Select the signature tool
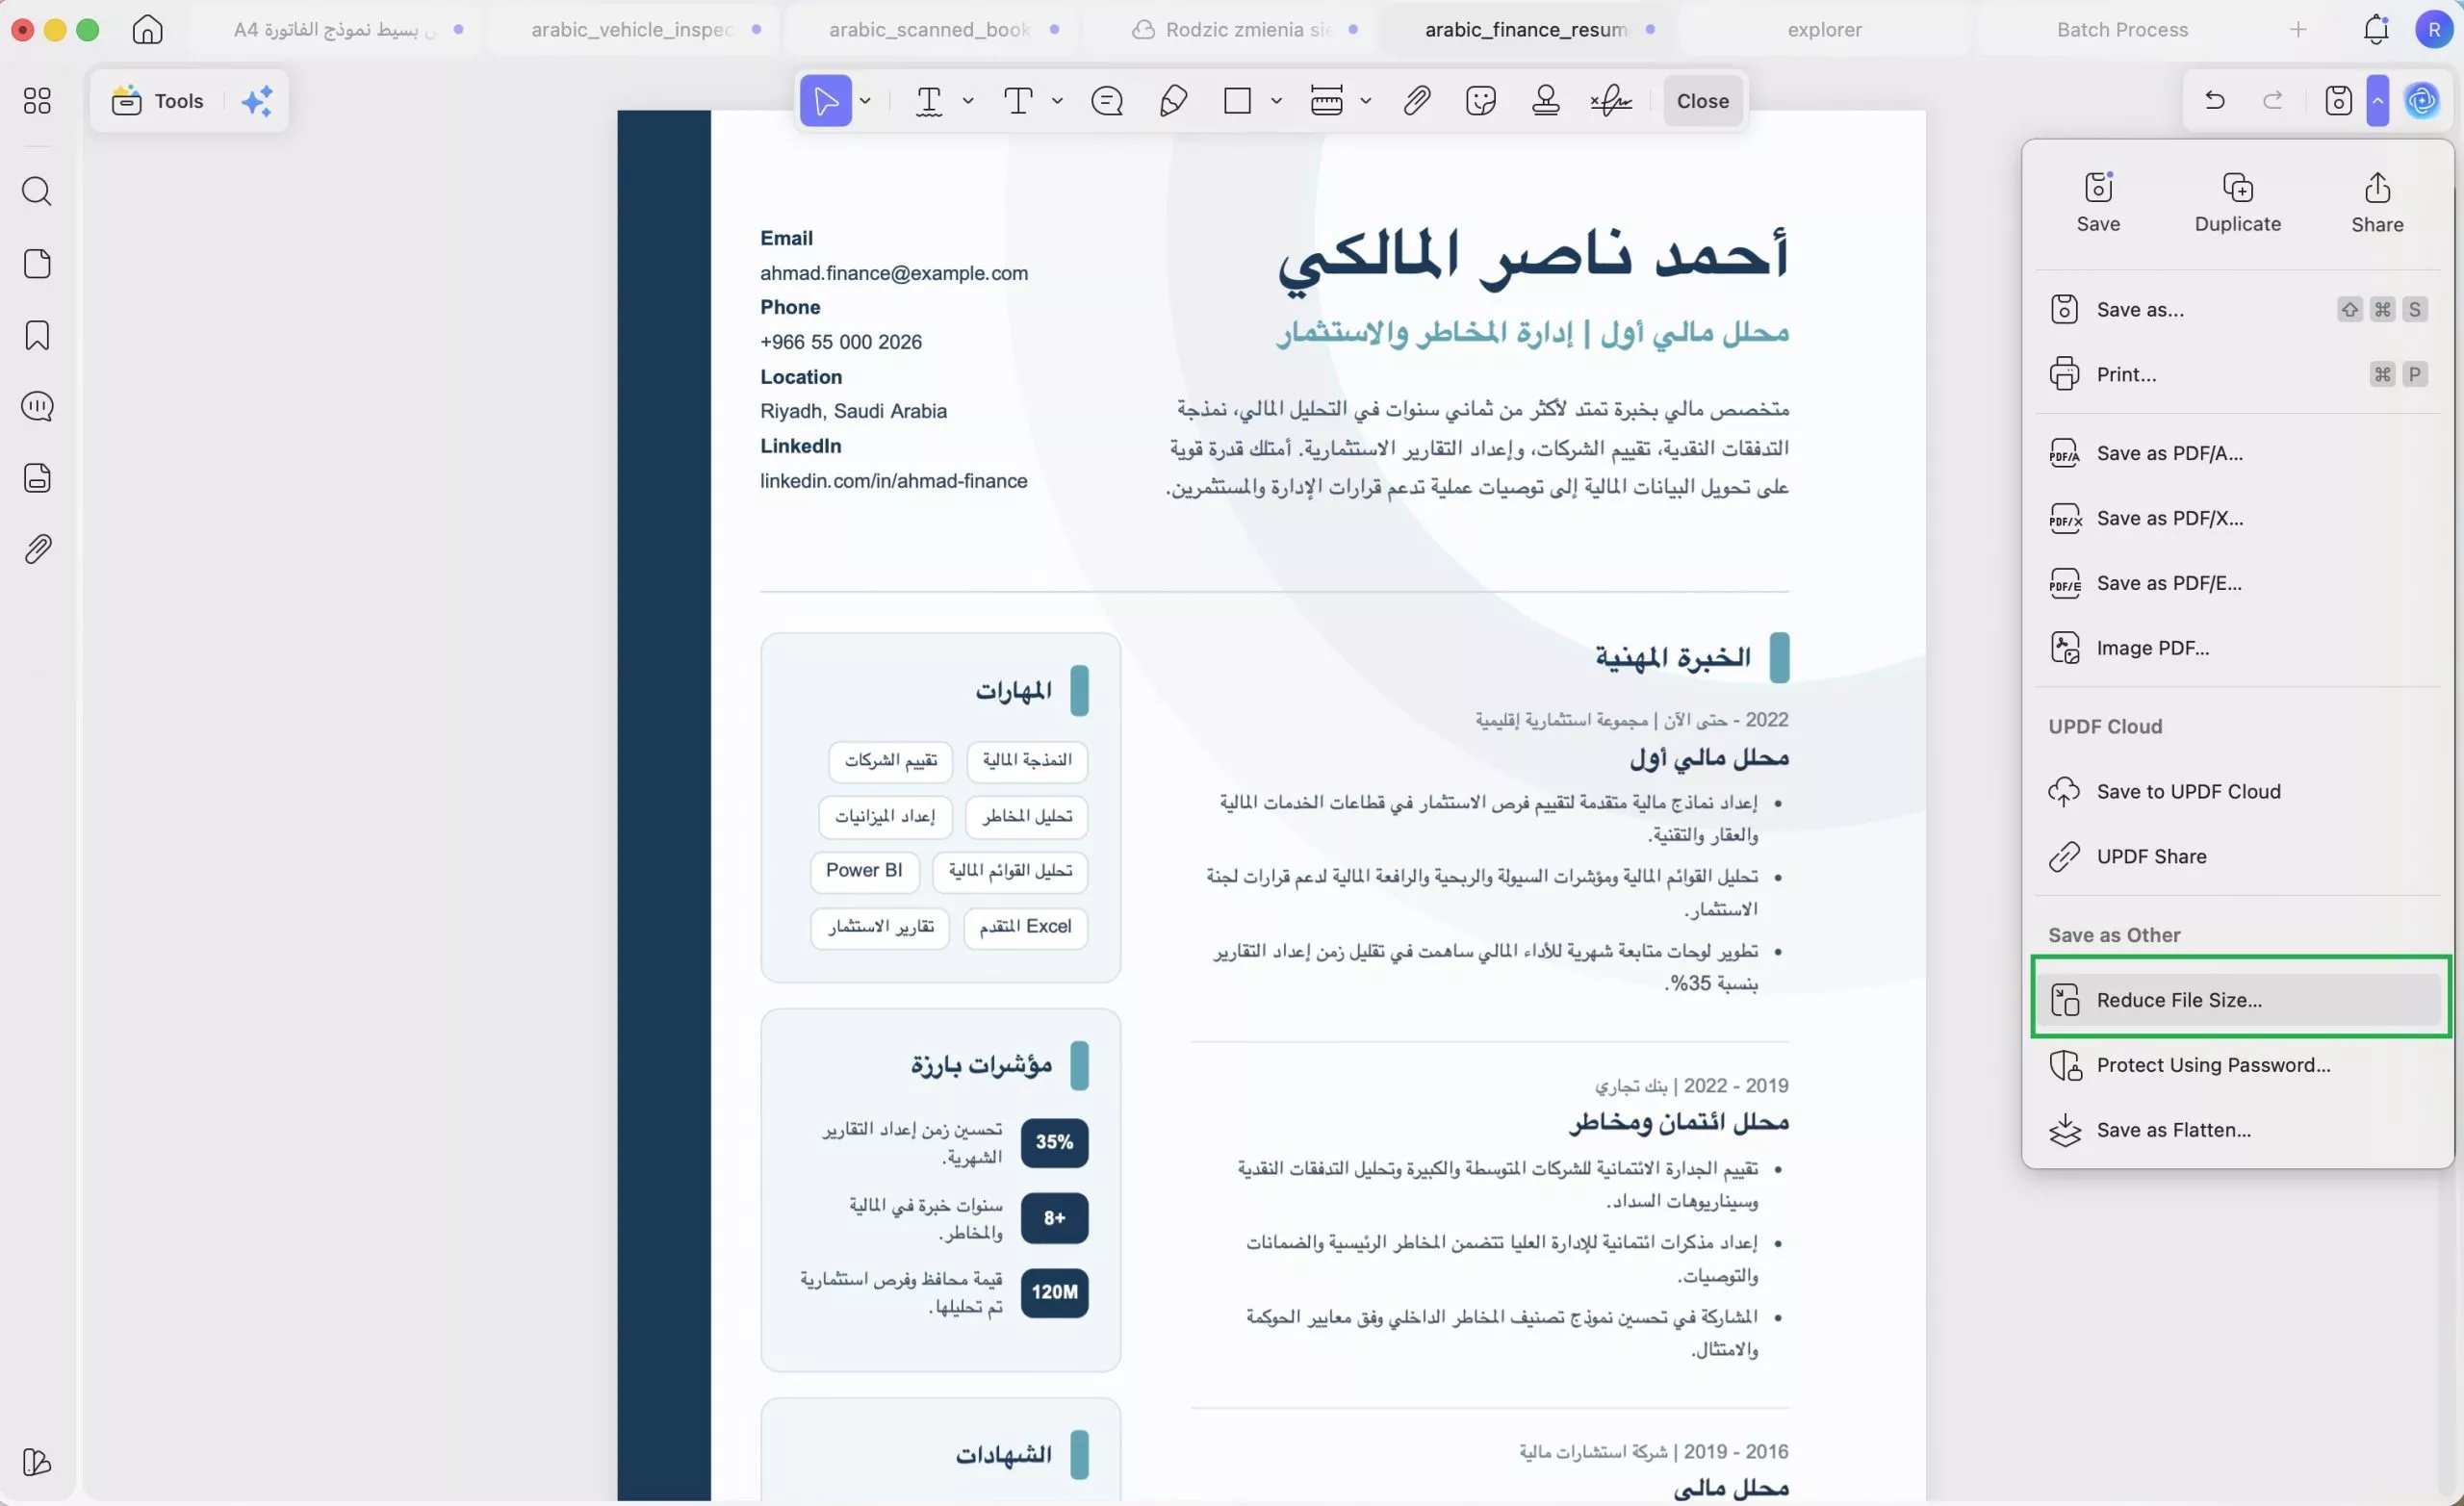This screenshot has width=2464, height=1506. [1611, 100]
